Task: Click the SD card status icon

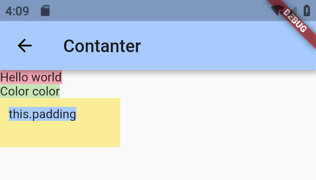Action: pyautogui.click(x=45, y=11)
